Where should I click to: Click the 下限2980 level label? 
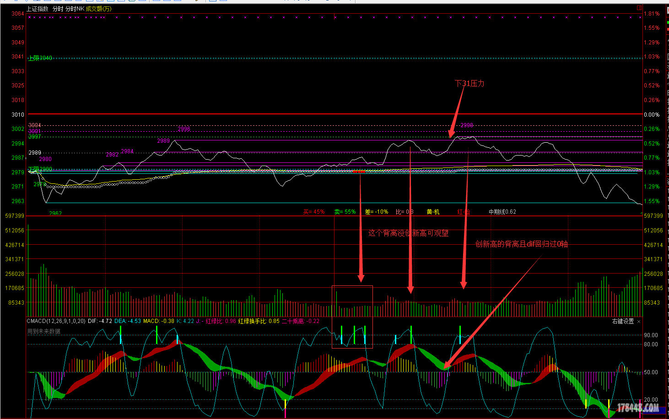pos(40,169)
